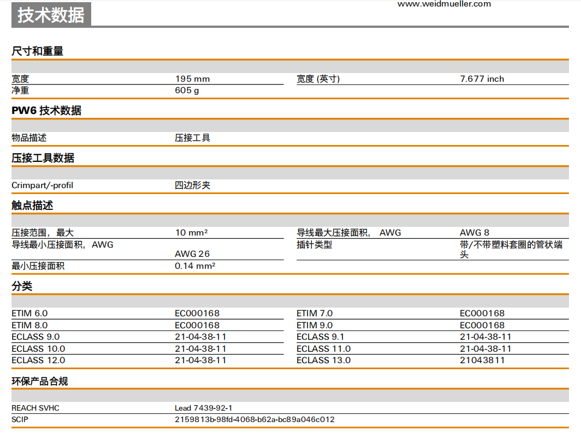
Task: Click the PW6 技术数据 section heading
Action: coord(46,111)
